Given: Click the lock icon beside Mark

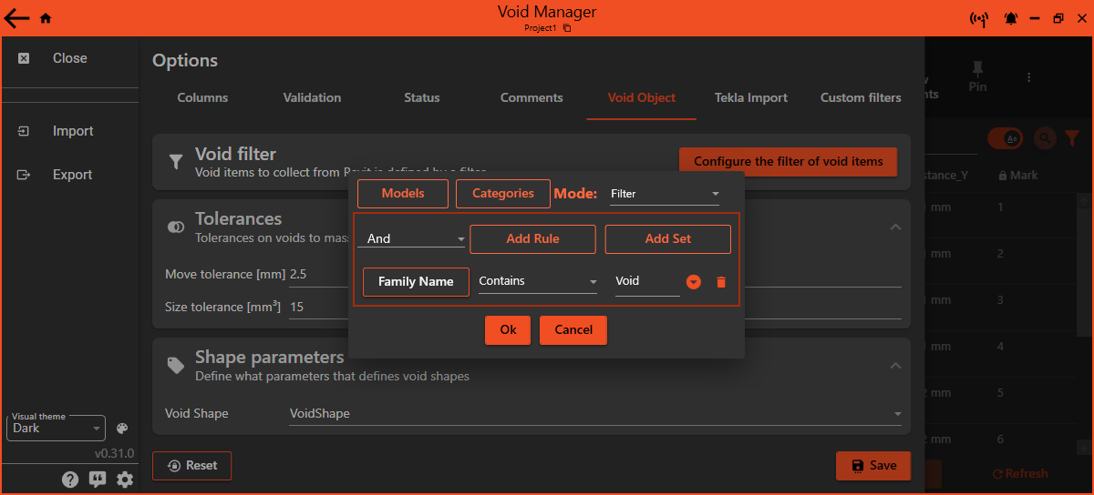Looking at the screenshot, I should (x=1003, y=176).
